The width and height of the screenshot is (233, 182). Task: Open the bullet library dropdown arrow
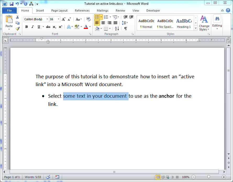[101, 17]
